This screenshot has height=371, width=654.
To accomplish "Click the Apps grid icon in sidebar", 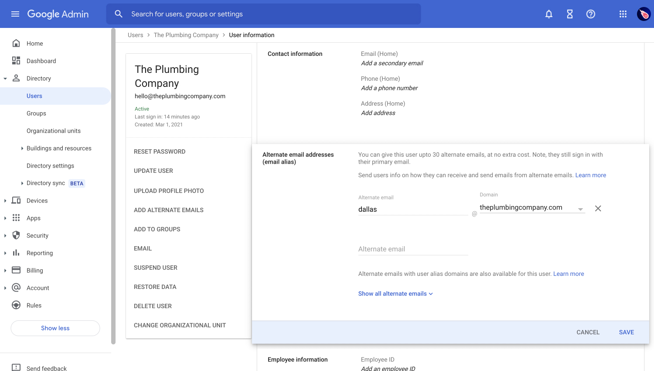I will click(16, 218).
